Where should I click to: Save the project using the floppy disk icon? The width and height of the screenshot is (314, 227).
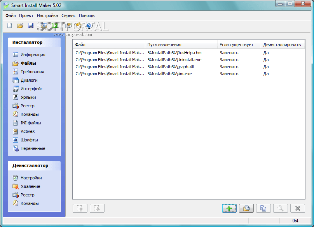[x=30, y=26]
